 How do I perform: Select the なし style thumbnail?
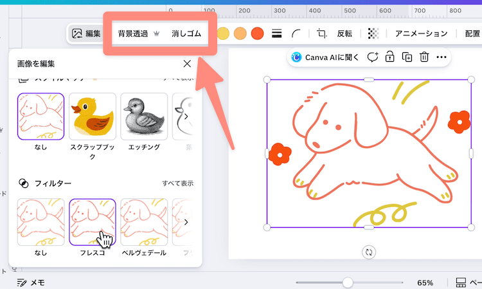coord(40,117)
